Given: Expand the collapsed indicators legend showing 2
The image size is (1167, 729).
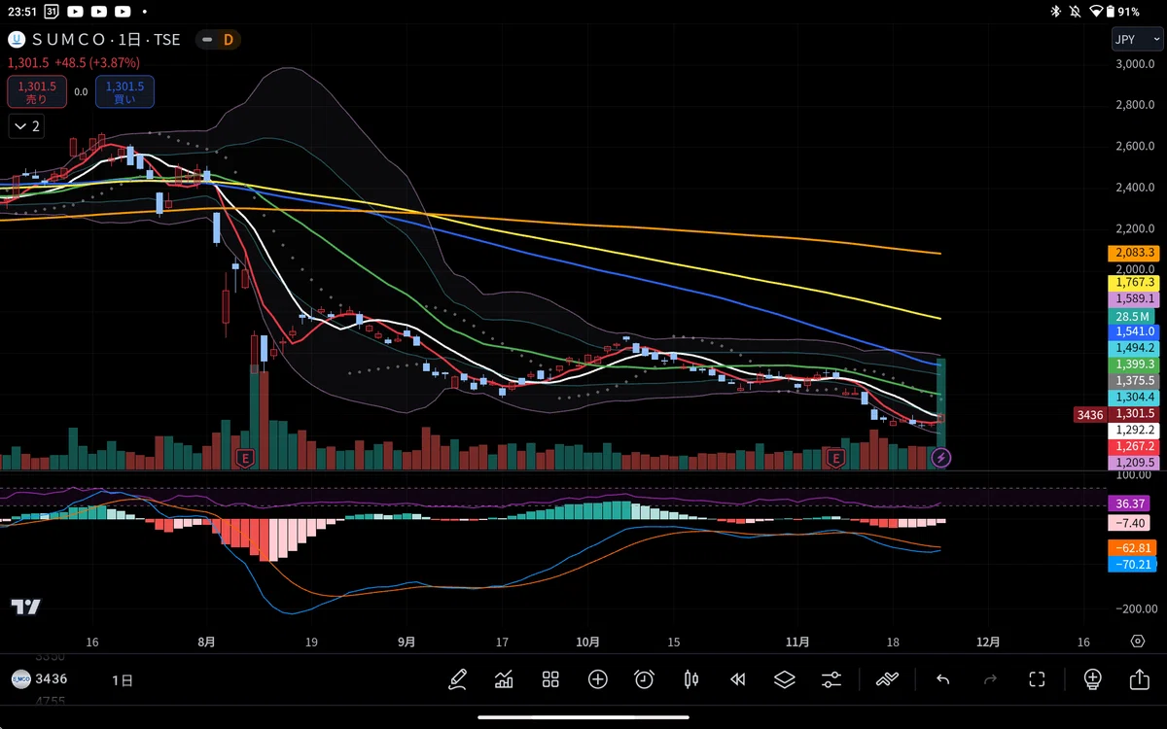Looking at the screenshot, I should (26, 125).
